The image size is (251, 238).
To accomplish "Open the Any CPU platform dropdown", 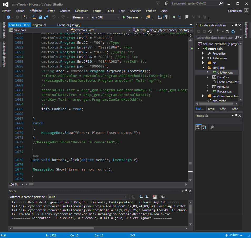I will tap(105, 17).
